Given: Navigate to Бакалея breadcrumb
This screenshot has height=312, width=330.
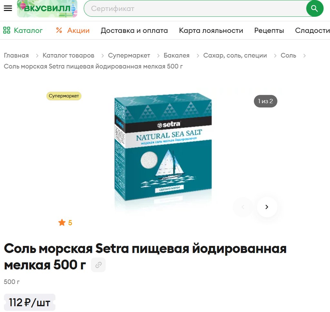Looking at the screenshot, I should point(177,55).
